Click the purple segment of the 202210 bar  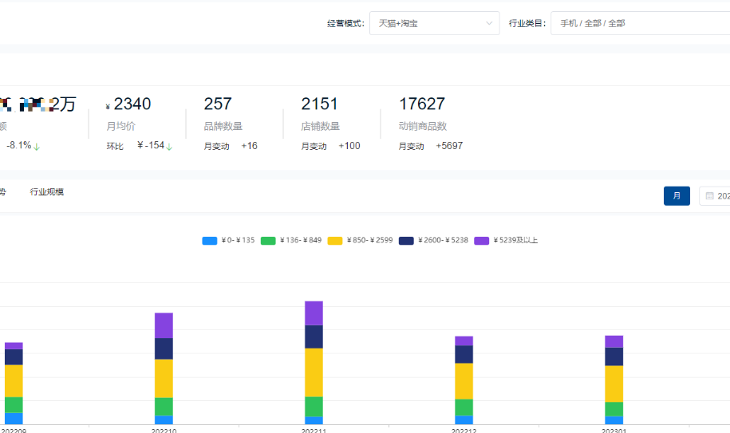point(164,325)
